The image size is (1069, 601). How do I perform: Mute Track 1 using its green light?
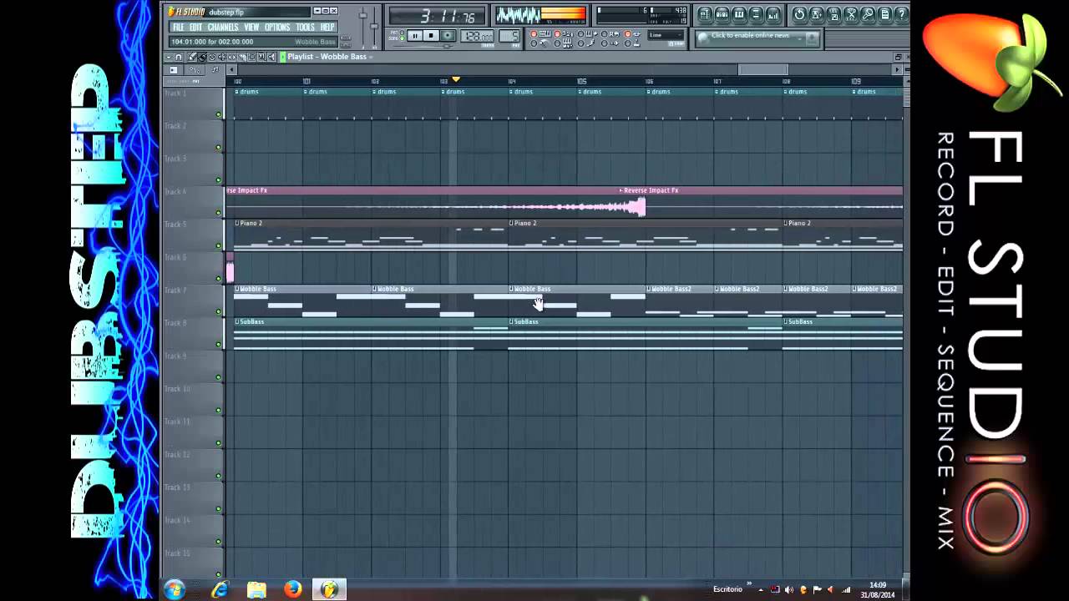(219, 114)
